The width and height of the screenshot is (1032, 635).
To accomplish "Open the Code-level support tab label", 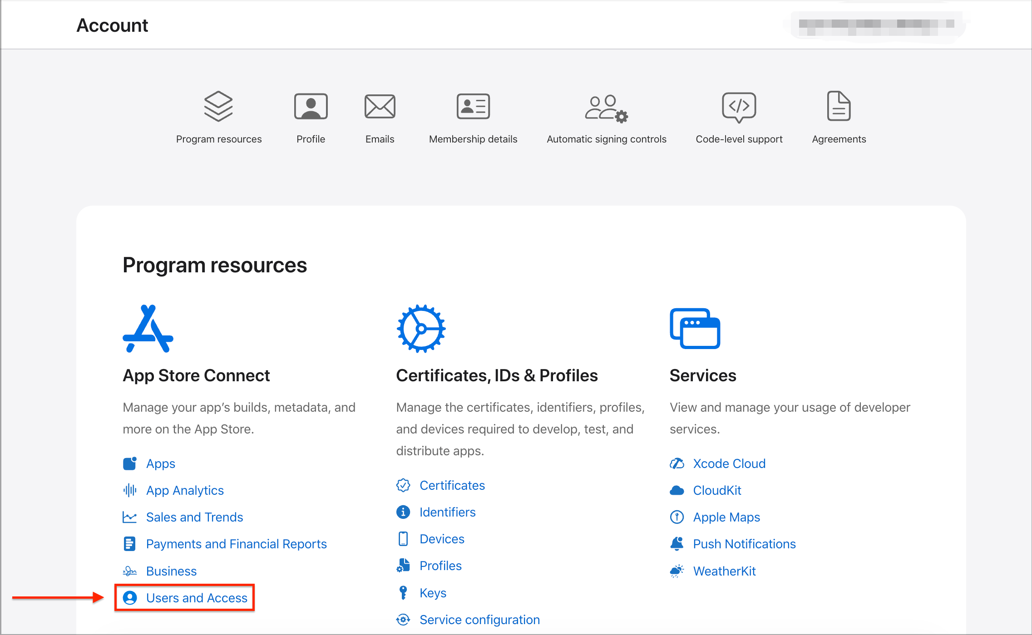I will coord(739,139).
